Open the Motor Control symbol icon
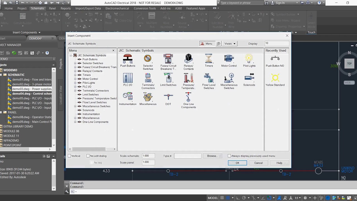This screenshot has height=201, width=357. tap(229, 61)
